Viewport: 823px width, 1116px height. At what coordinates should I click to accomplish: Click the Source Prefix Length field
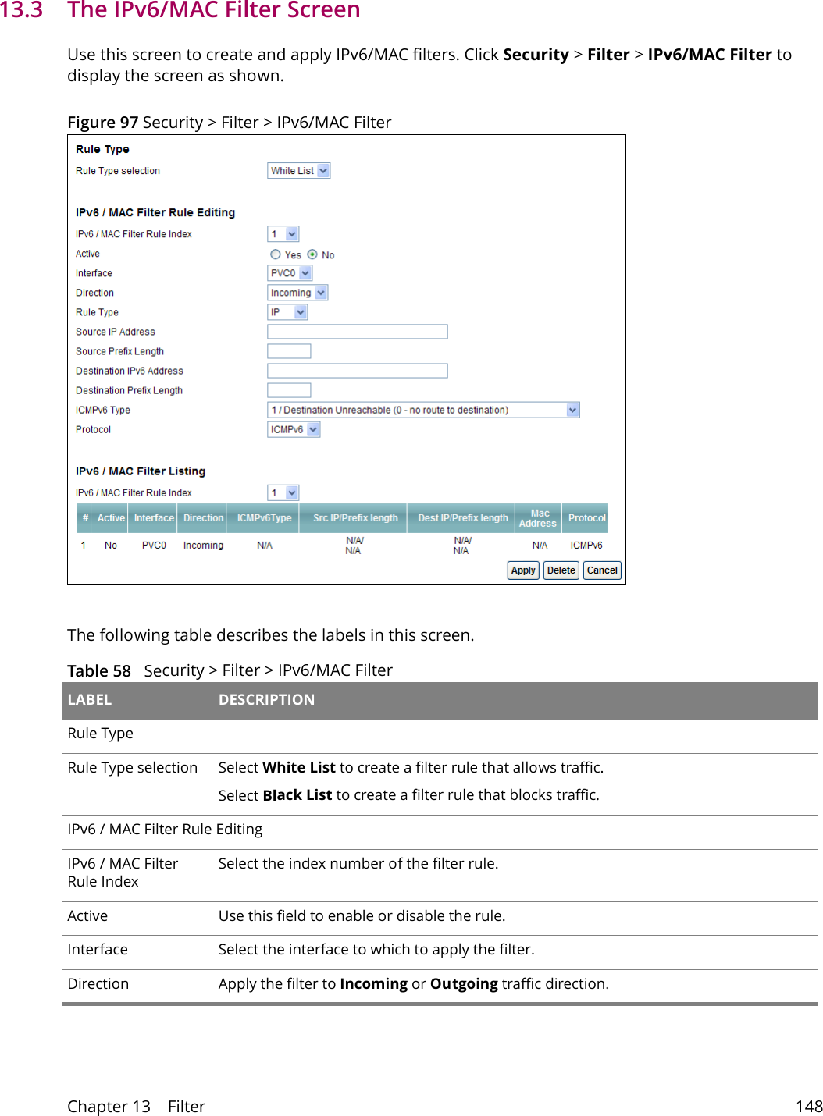(287, 350)
